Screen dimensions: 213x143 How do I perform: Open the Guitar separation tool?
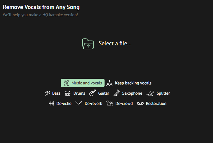[x=104, y=93]
